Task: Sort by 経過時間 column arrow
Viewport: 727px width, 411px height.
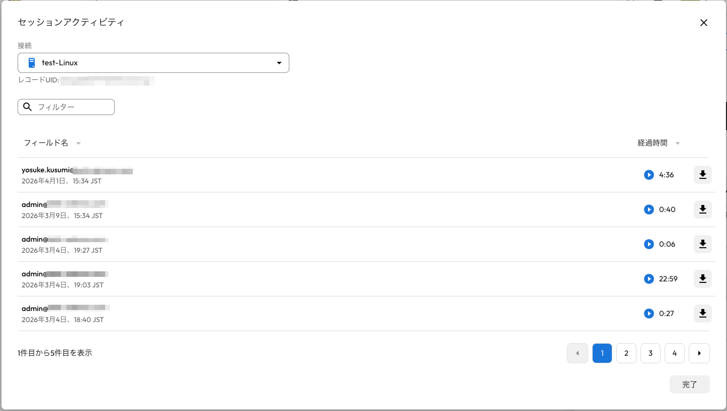Action: [x=677, y=143]
